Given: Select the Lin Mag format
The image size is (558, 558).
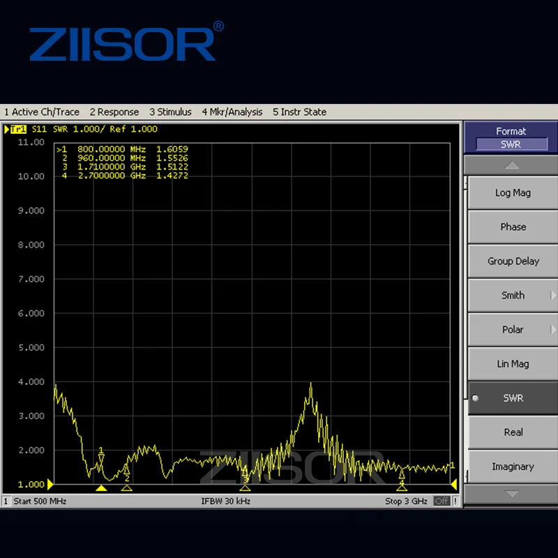Looking at the screenshot, I should [x=513, y=363].
